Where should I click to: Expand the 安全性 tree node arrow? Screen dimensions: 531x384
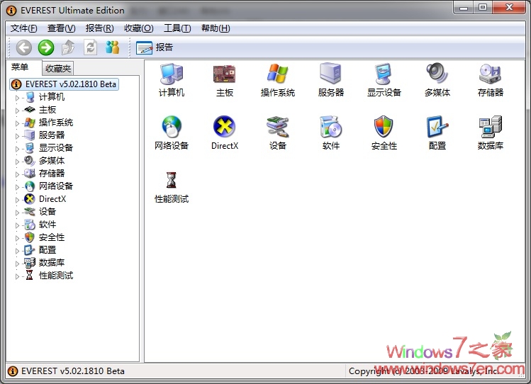17,238
